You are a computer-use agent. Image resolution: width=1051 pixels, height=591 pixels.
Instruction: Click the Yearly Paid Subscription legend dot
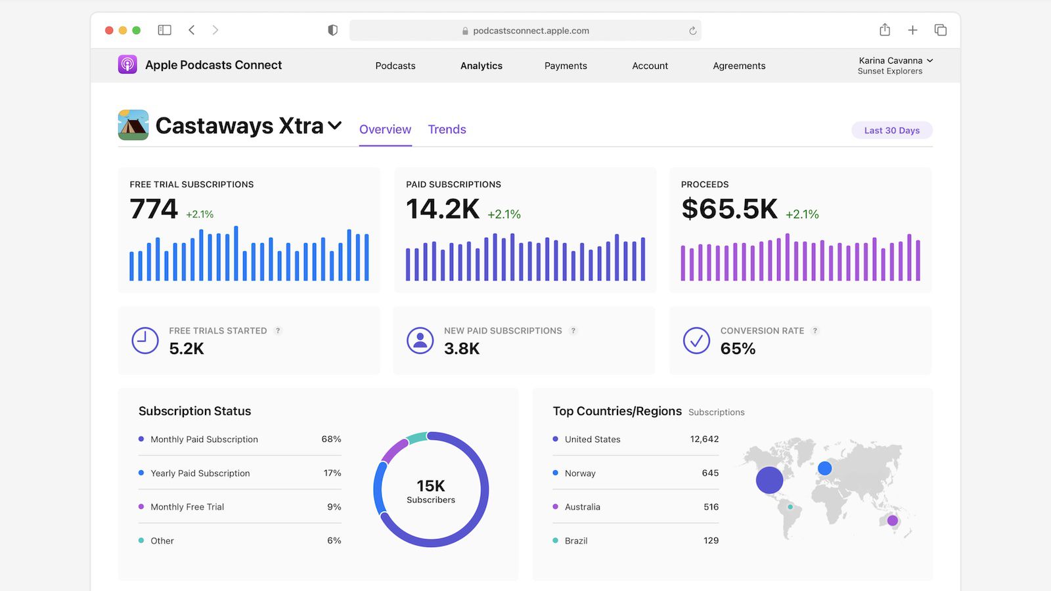click(x=140, y=473)
